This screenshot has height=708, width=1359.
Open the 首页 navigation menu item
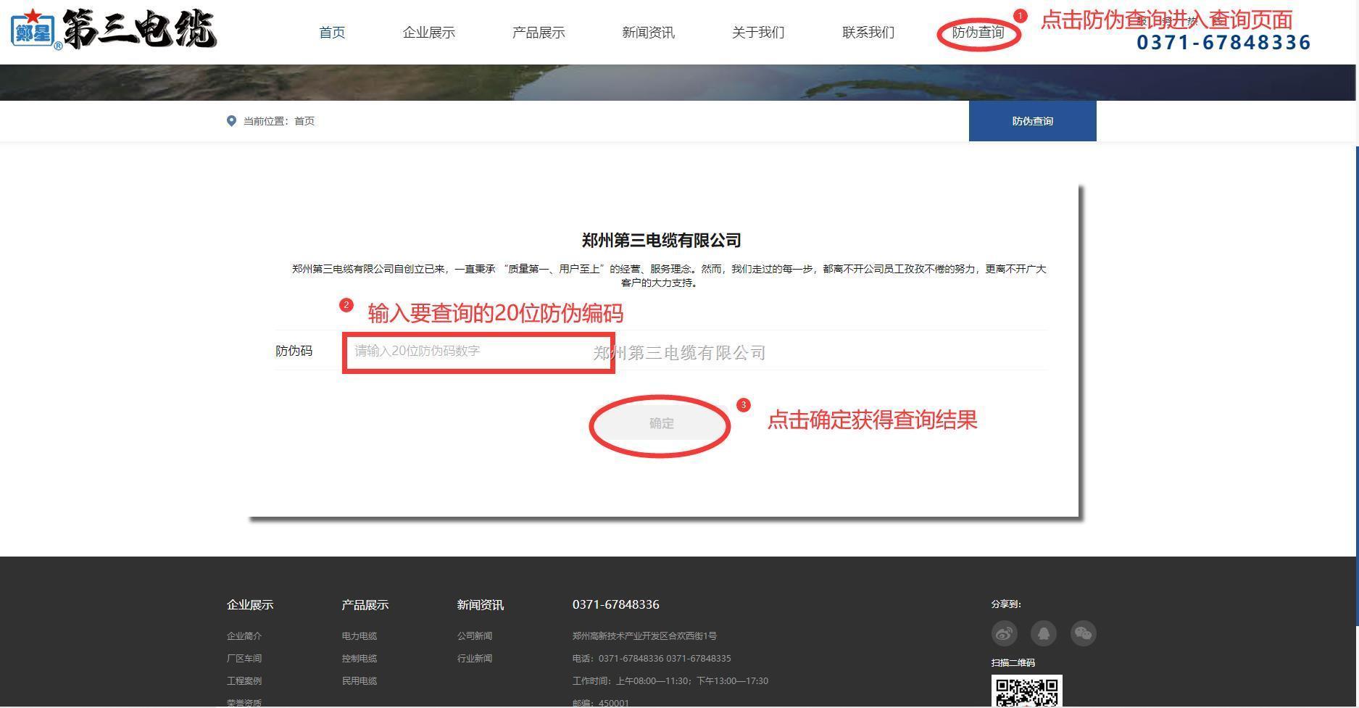click(332, 33)
